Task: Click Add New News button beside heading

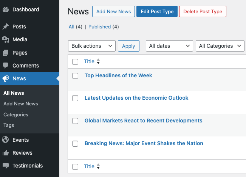Action: click(113, 11)
